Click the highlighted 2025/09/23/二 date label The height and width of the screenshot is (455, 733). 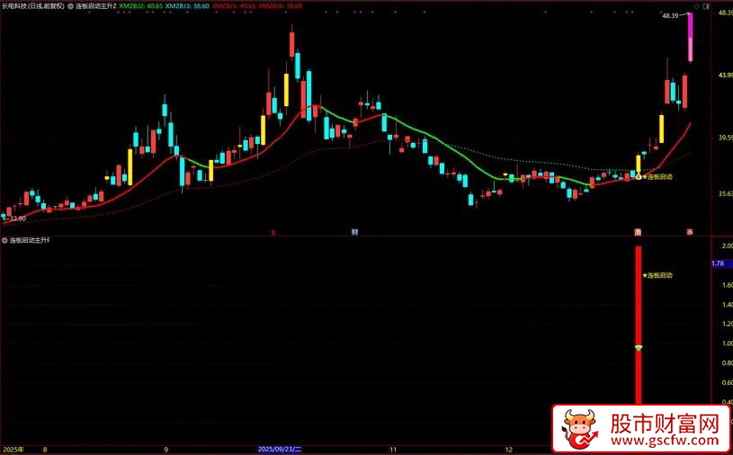(280, 450)
